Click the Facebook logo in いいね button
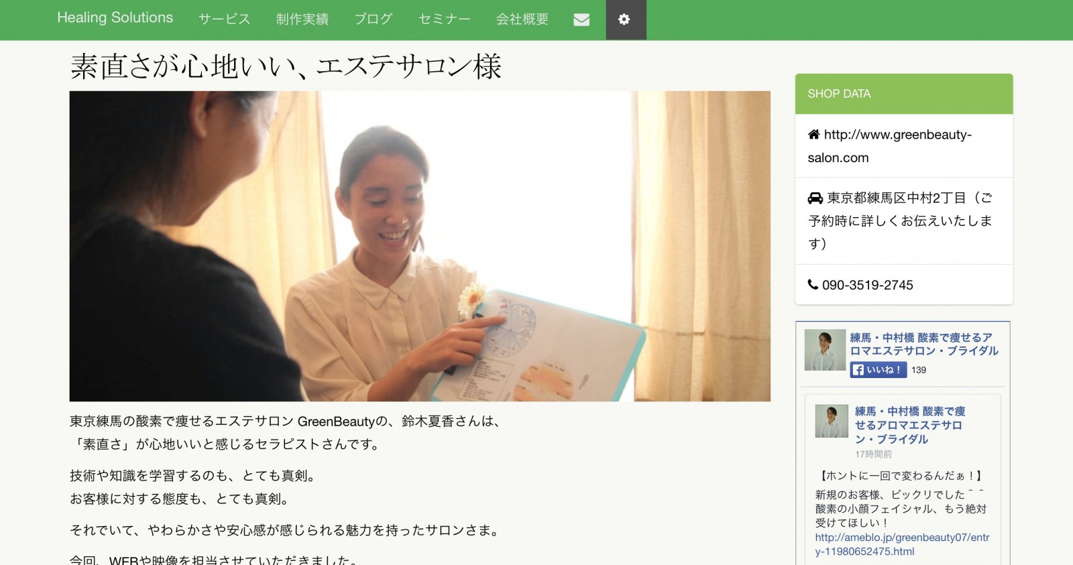 858,370
